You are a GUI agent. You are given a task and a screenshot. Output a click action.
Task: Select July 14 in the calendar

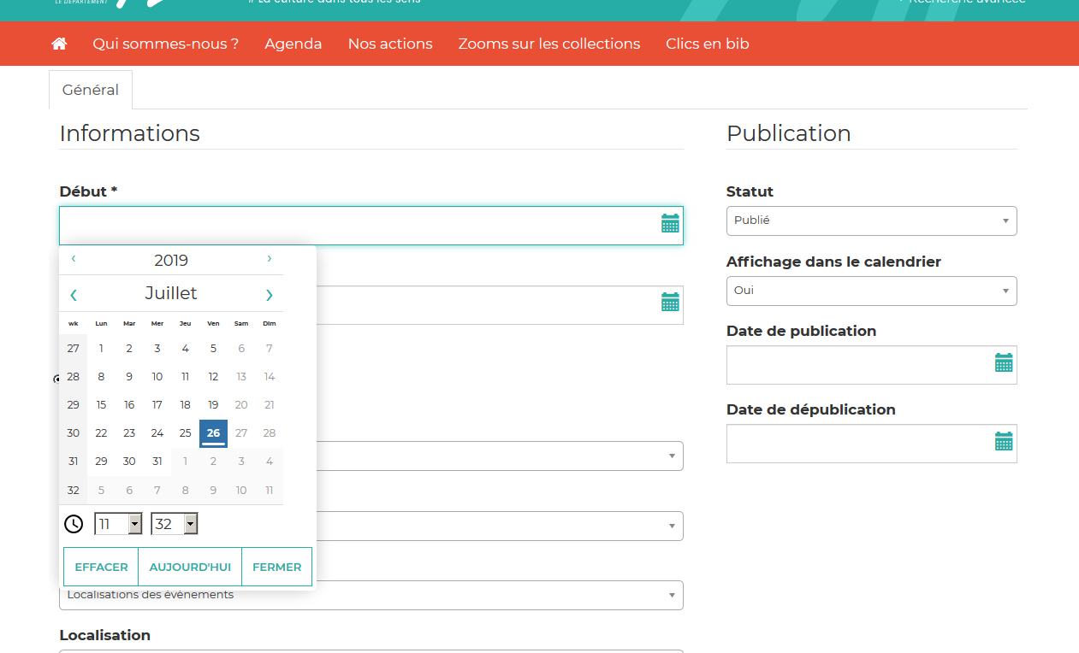(270, 377)
